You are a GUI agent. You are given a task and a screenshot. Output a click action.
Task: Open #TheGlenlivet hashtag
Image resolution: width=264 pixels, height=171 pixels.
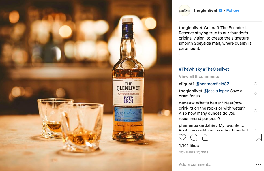click(x=216, y=69)
